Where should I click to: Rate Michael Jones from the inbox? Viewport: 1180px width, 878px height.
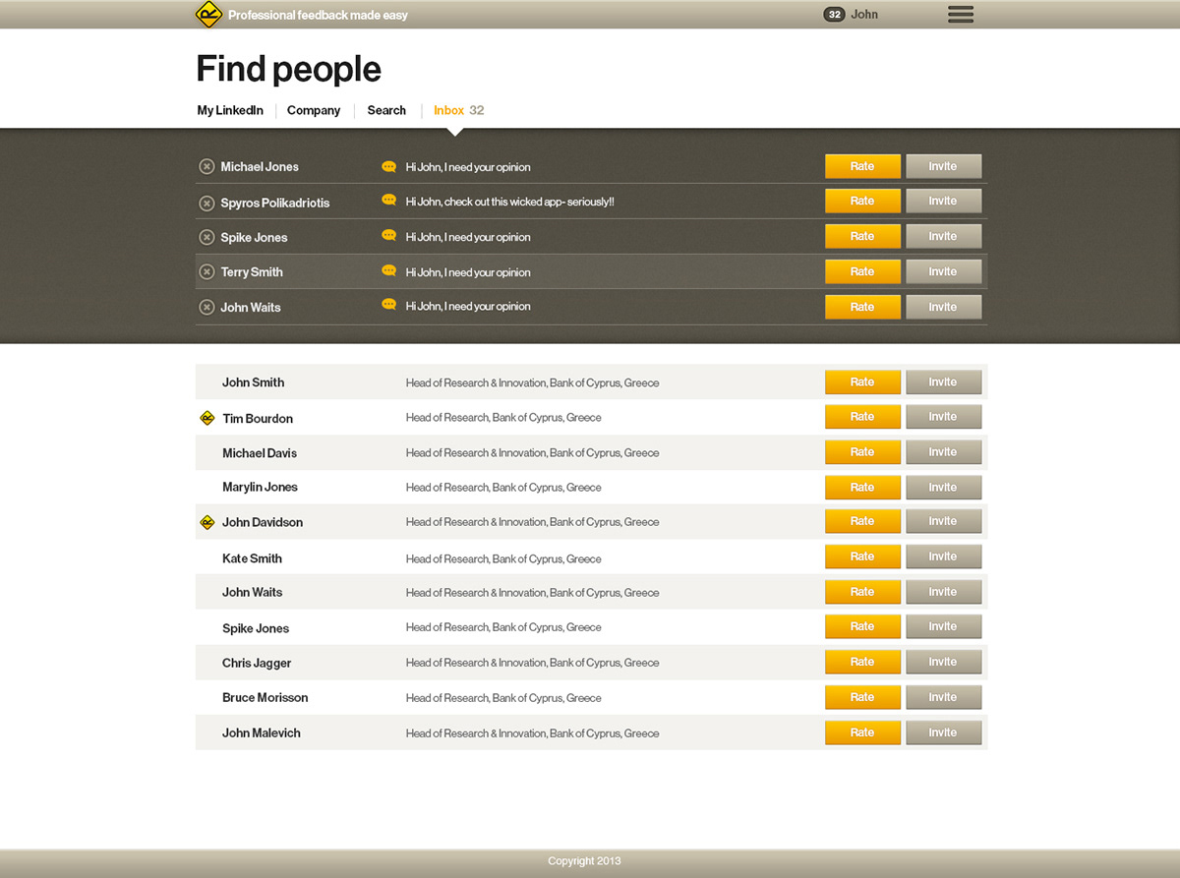(862, 166)
